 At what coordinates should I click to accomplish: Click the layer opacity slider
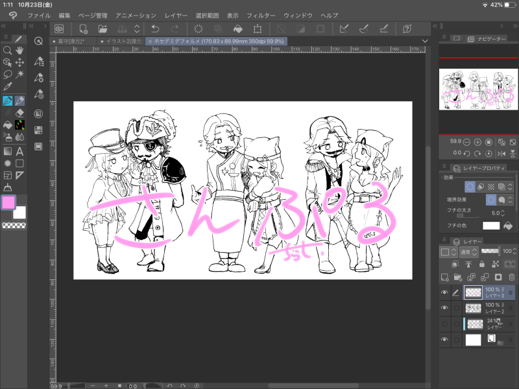coord(490,251)
